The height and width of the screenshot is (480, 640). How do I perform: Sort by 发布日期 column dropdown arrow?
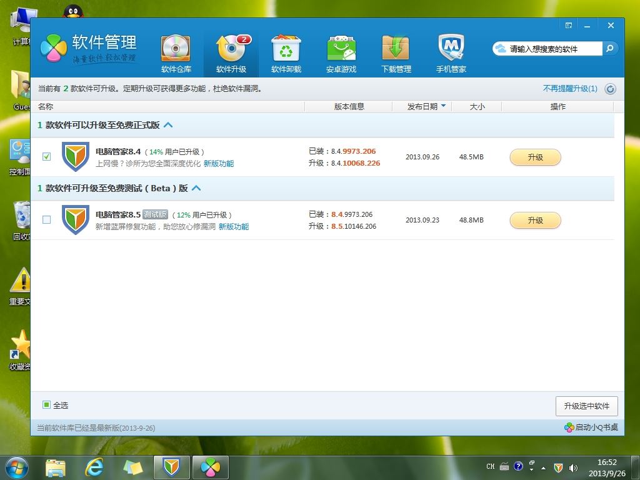444,106
